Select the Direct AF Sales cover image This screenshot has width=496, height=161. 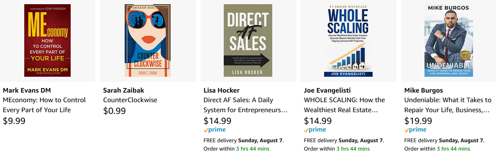tap(248, 40)
